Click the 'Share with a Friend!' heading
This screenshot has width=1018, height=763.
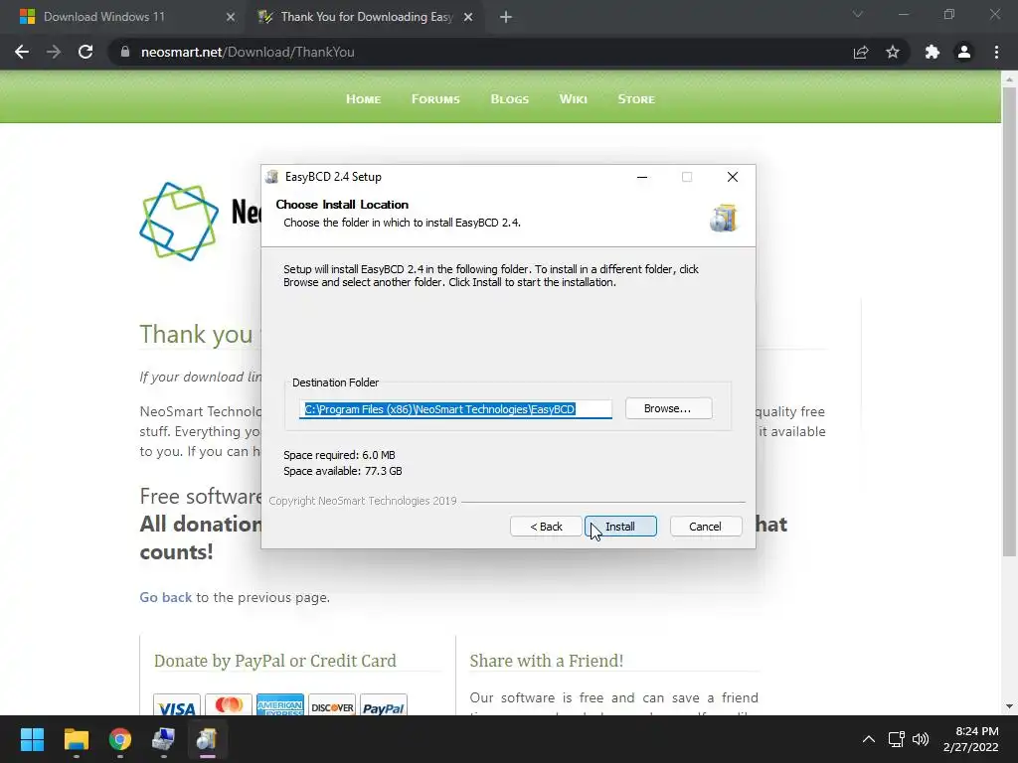click(547, 661)
